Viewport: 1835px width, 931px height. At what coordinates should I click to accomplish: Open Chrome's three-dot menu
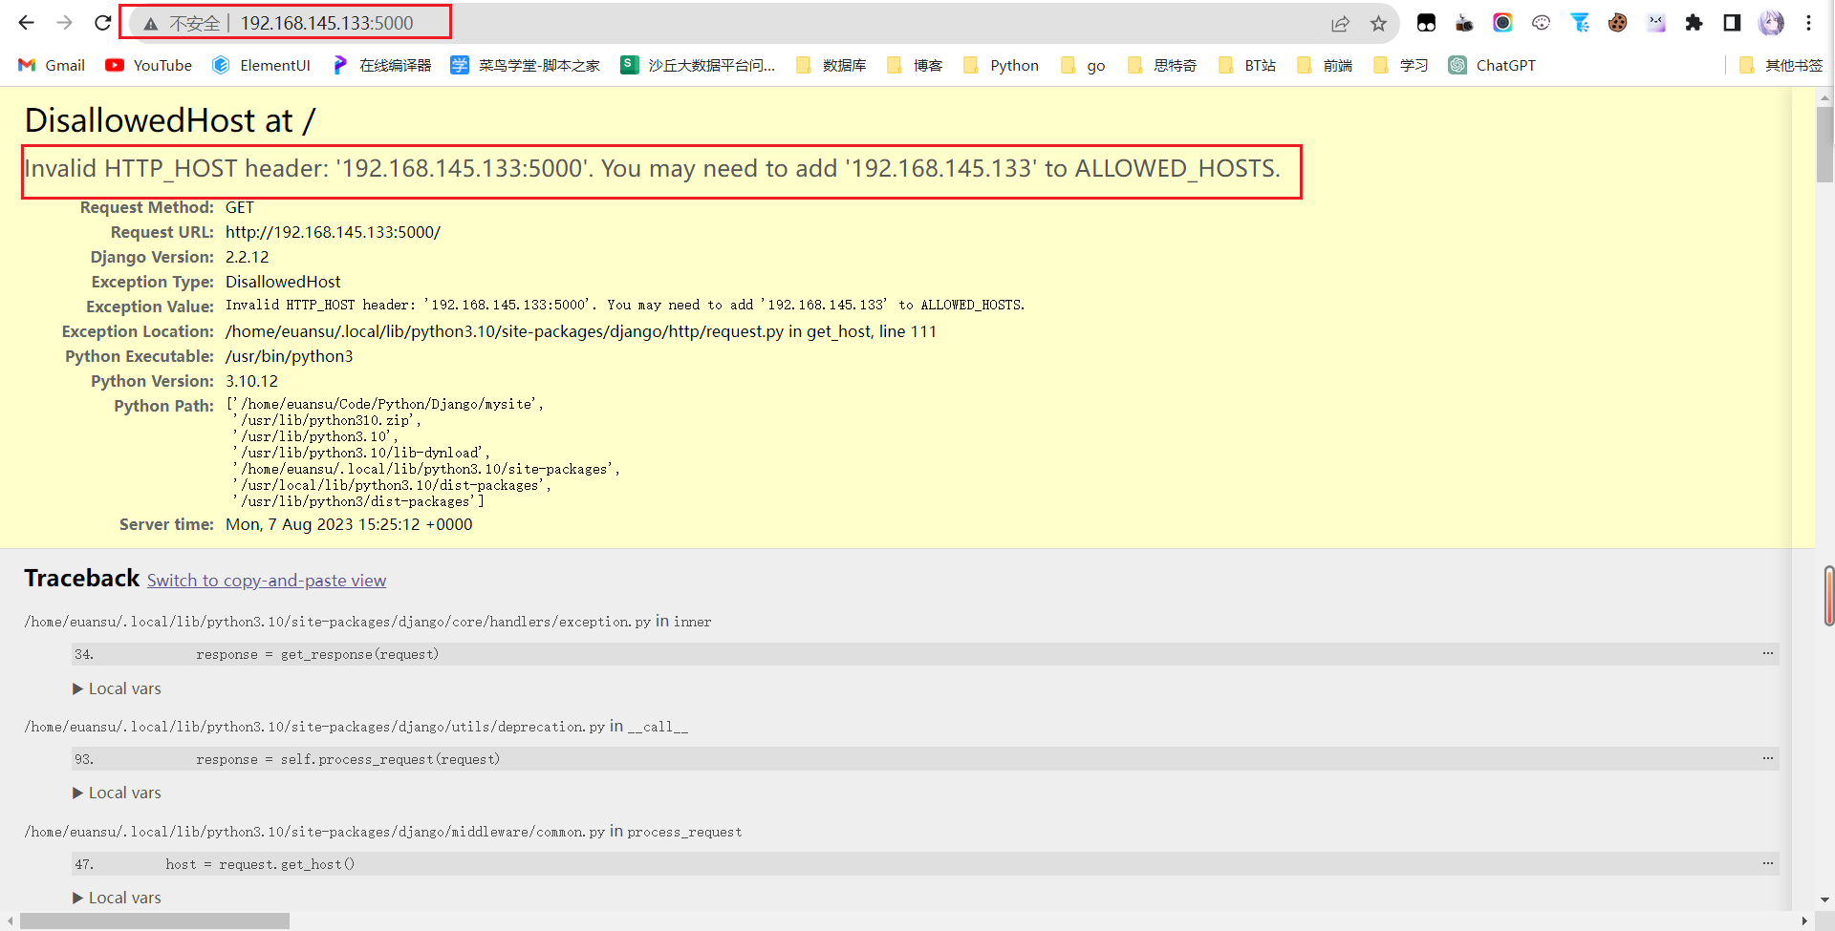pyautogui.click(x=1808, y=23)
